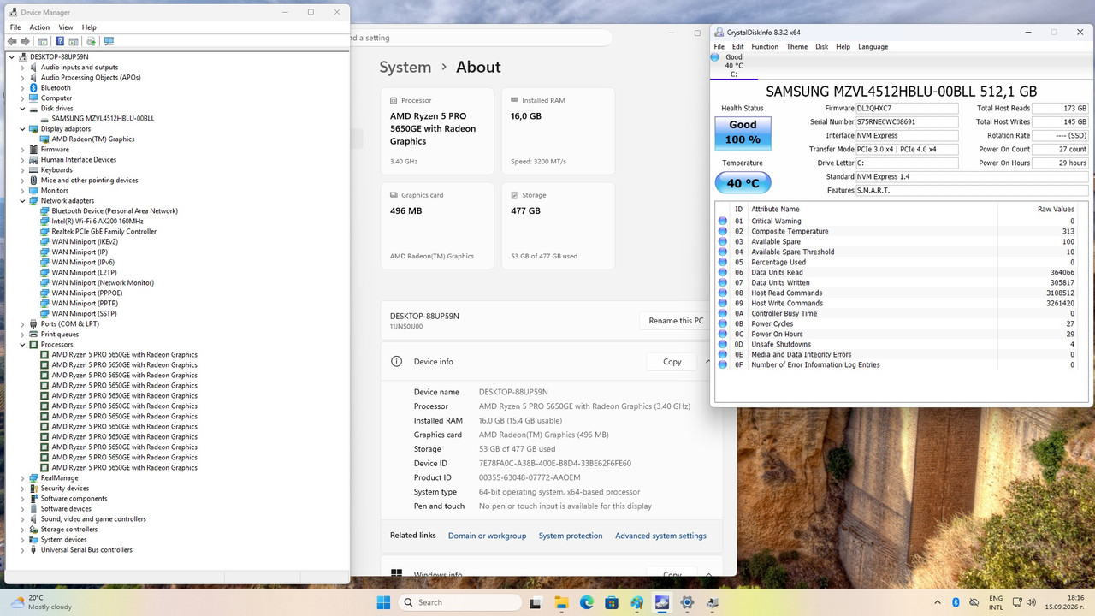Collapse the Network adapters node
Image resolution: width=1095 pixels, height=616 pixels.
pos(23,201)
